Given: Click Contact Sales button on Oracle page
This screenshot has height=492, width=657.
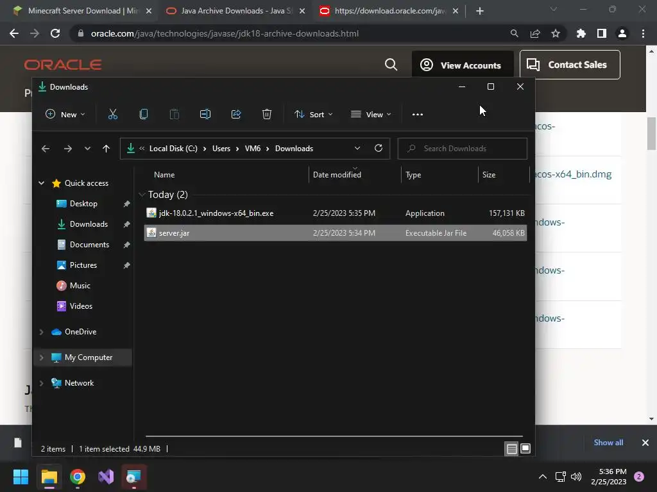Looking at the screenshot, I should (x=570, y=65).
